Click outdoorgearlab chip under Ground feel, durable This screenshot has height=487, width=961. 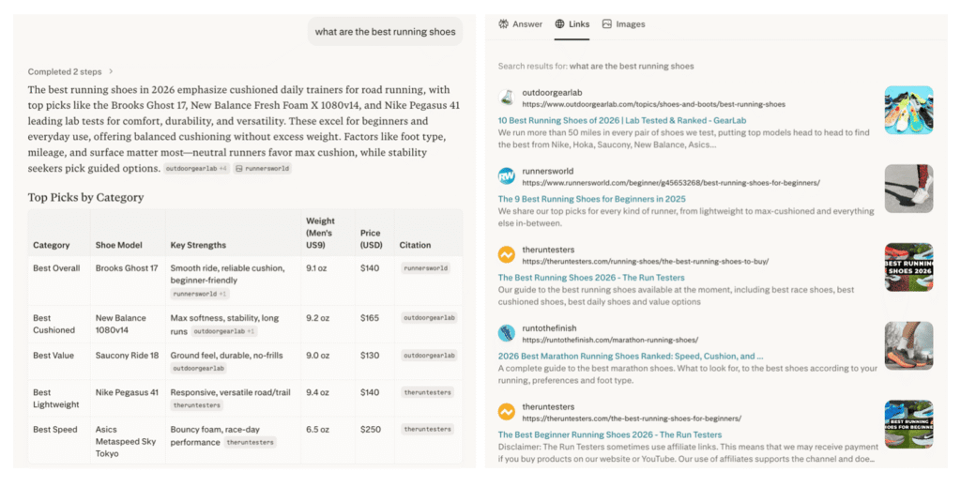coord(198,369)
